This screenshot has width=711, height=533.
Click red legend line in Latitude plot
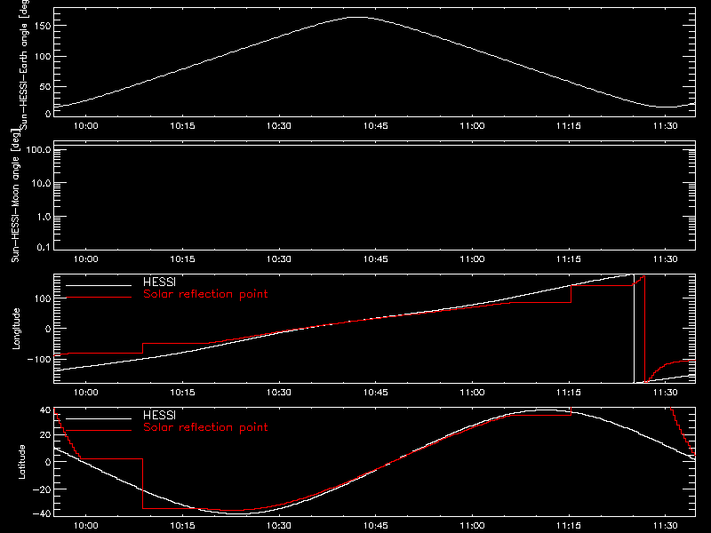(99, 431)
